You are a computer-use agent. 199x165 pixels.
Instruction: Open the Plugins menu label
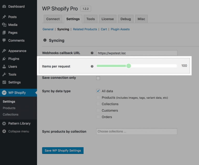[14, 59]
